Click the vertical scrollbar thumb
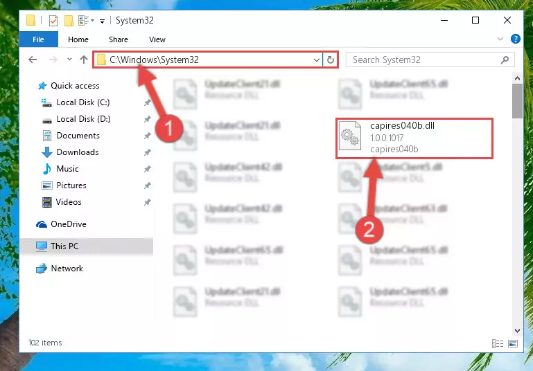Screen dimensions: 533x371 click(x=517, y=101)
